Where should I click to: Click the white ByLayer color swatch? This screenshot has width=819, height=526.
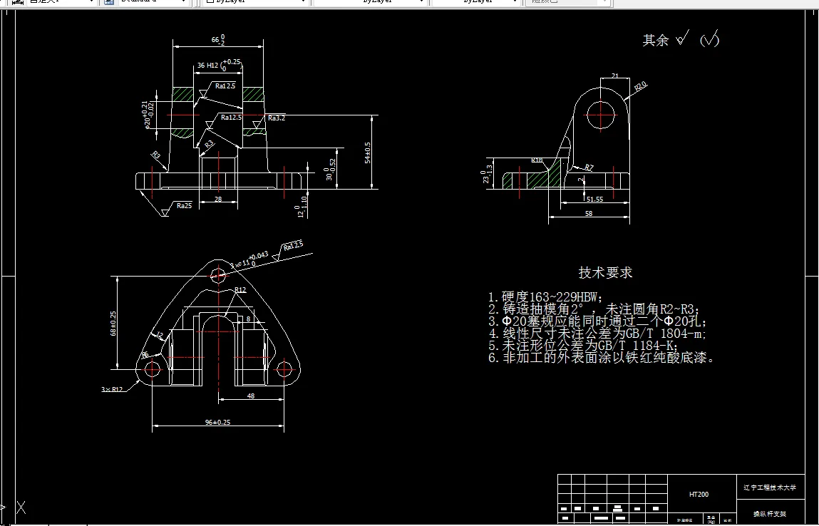pyautogui.click(x=208, y=3)
